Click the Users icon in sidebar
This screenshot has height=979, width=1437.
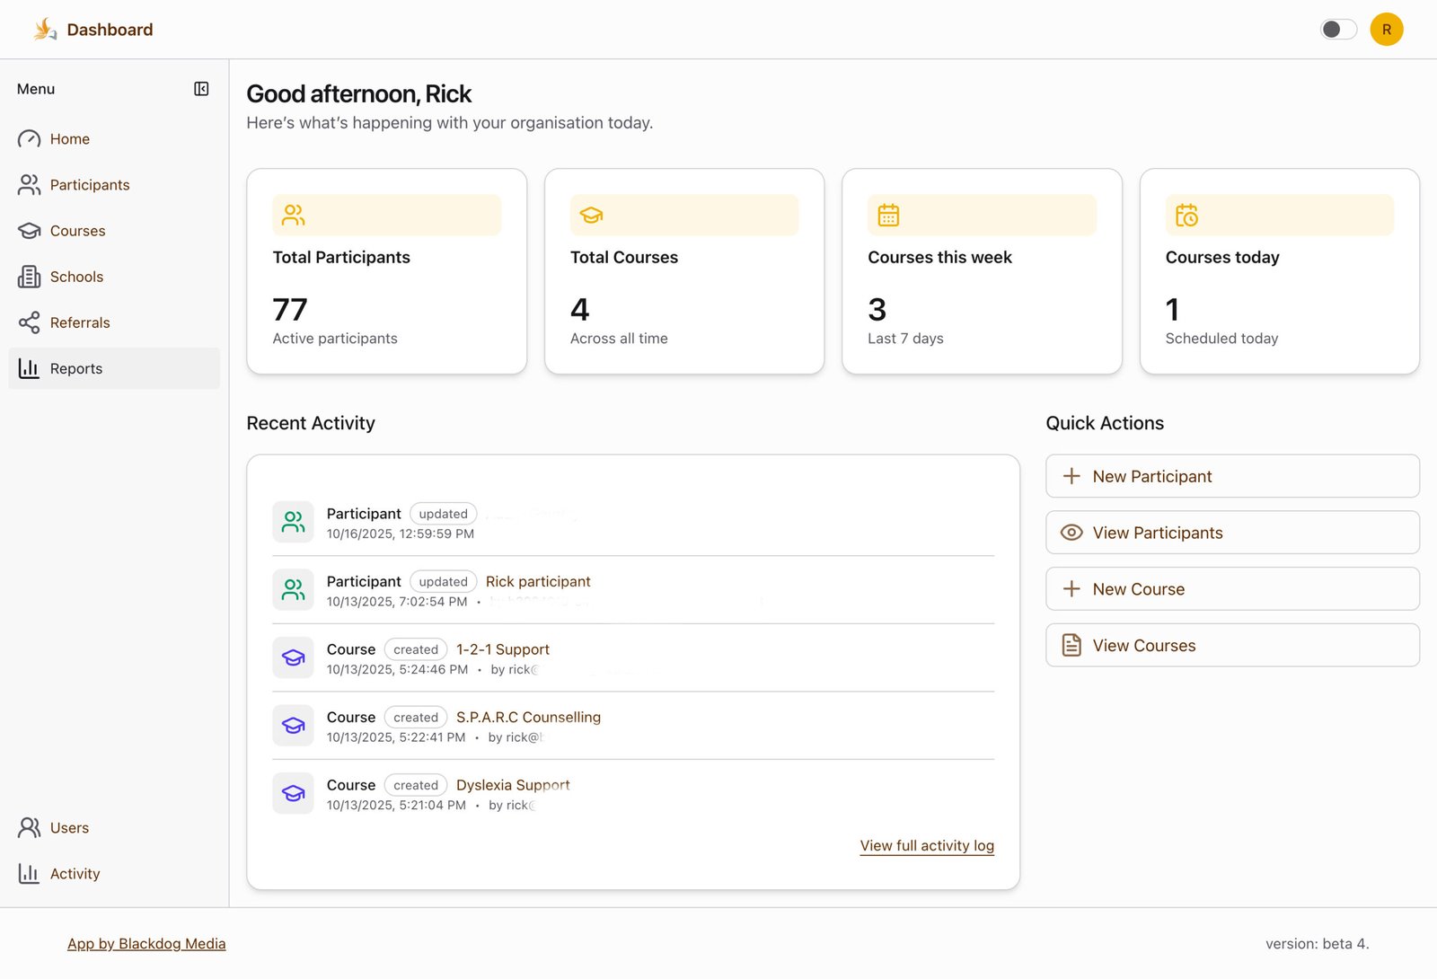pyautogui.click(x=29, y=827)
